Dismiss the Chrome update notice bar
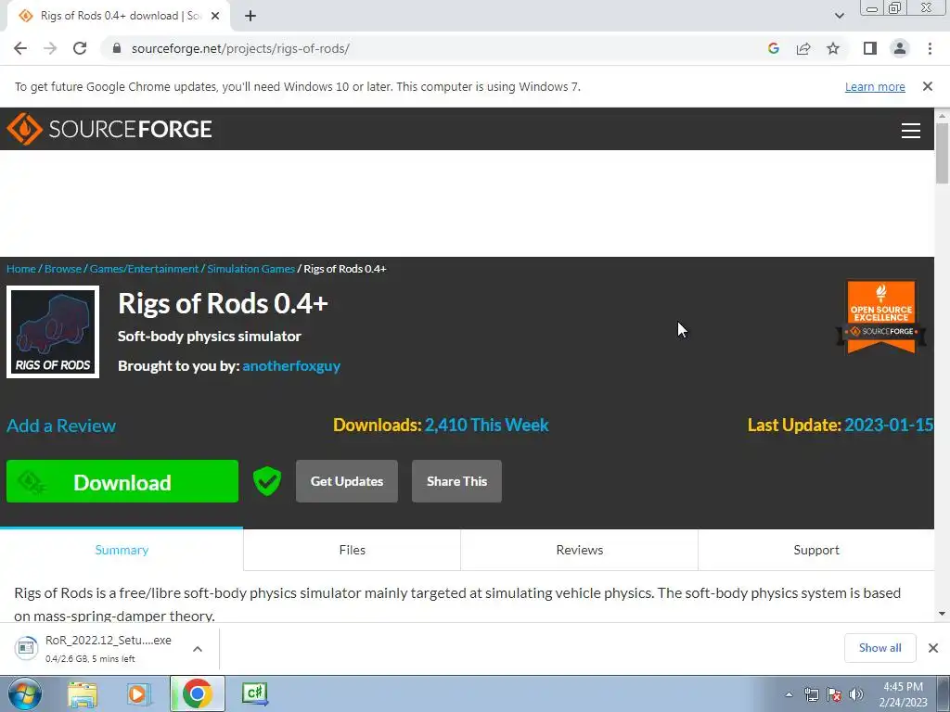This screenshot has width=950, height=712. 927,86
